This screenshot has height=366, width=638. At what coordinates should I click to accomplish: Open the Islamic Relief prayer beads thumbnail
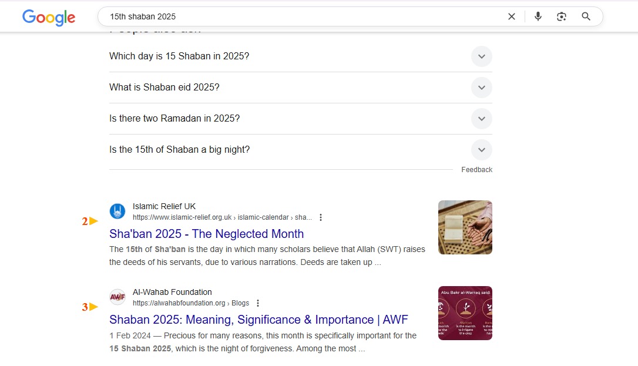[465, 227]
